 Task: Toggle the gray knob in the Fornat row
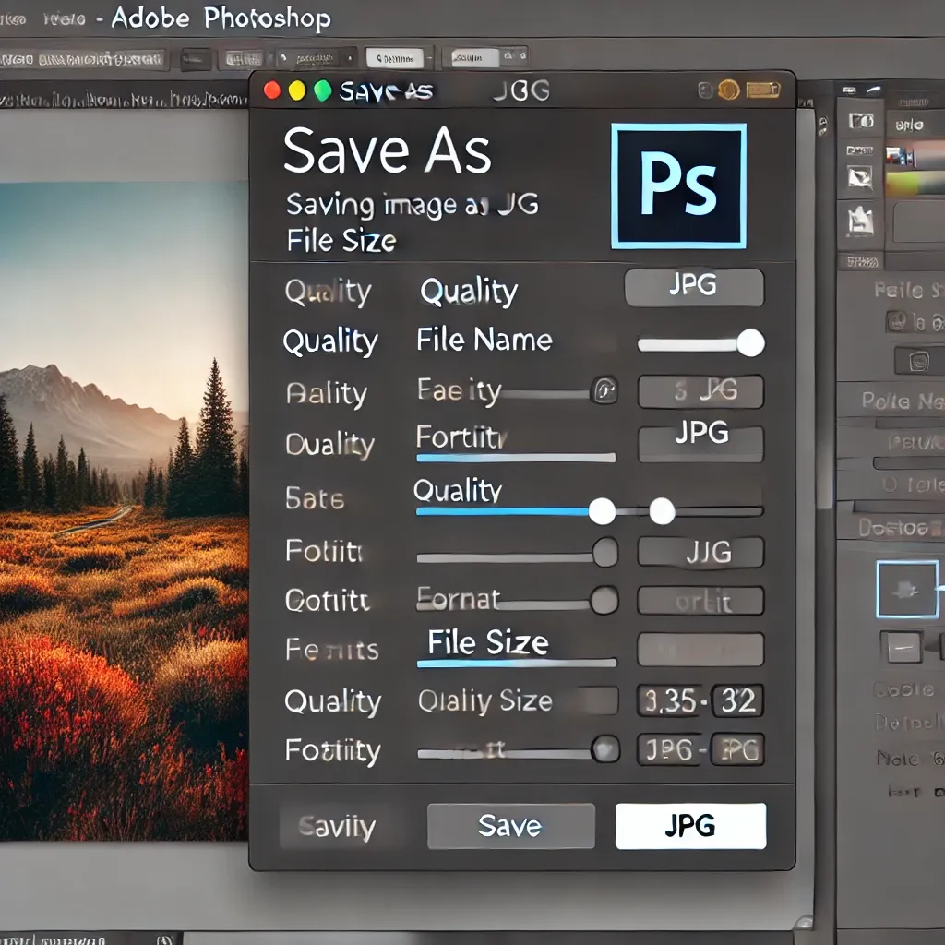(604, 600)
